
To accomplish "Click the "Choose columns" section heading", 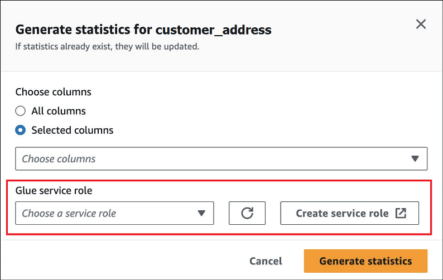I will (x=53, y=92).
